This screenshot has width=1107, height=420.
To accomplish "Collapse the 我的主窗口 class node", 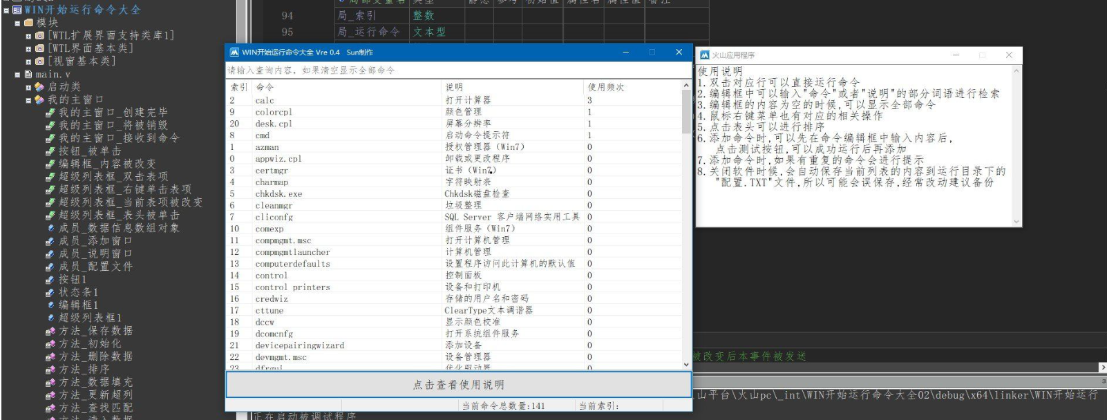I will click(x=28, y=99).
